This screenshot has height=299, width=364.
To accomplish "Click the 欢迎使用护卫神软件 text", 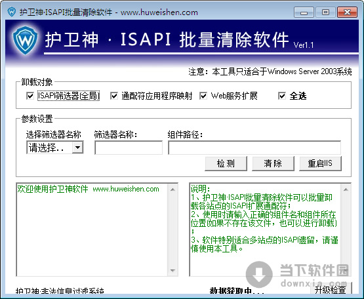I will [x=52, y=189].
